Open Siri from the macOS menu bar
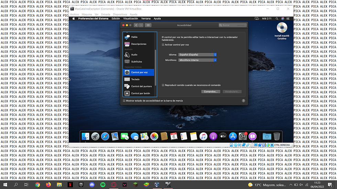The width and height of the screenshot is (337, 189). [x=283, y=19]
